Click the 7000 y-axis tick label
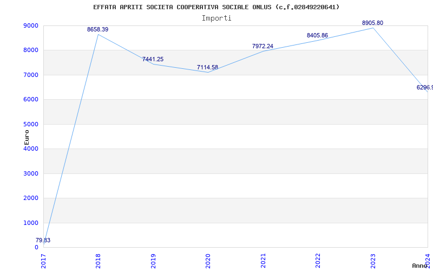This screenshot has width=433, height=271. click(31, 75)
